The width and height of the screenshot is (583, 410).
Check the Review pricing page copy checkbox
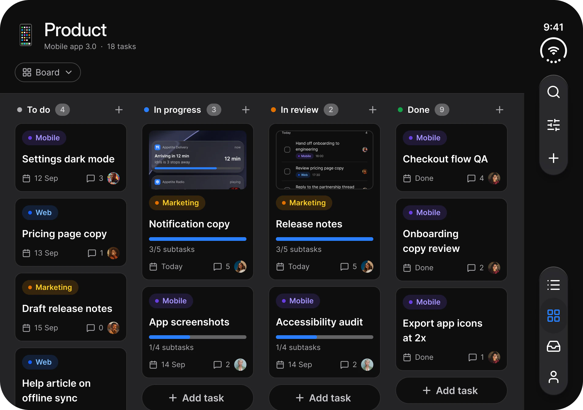(287, 171)
